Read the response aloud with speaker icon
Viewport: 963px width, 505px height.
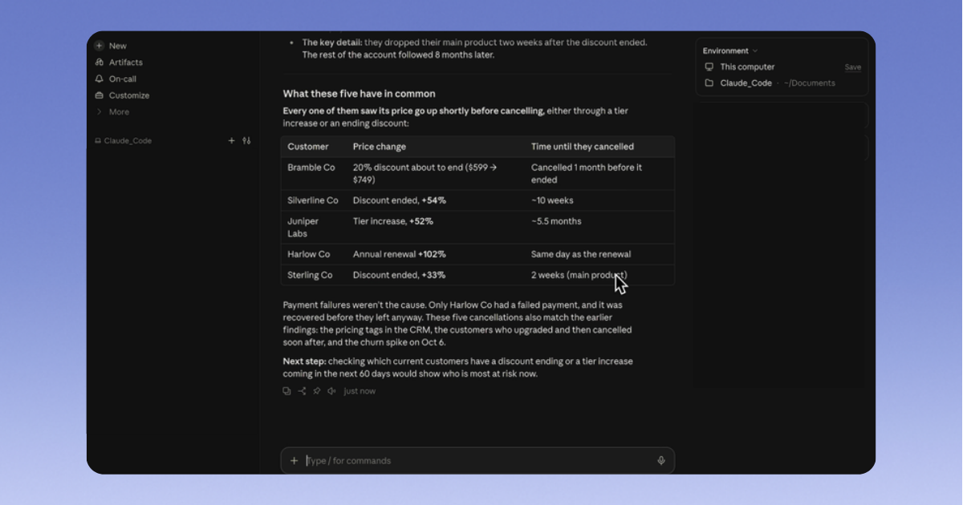(x=331, y=391)
